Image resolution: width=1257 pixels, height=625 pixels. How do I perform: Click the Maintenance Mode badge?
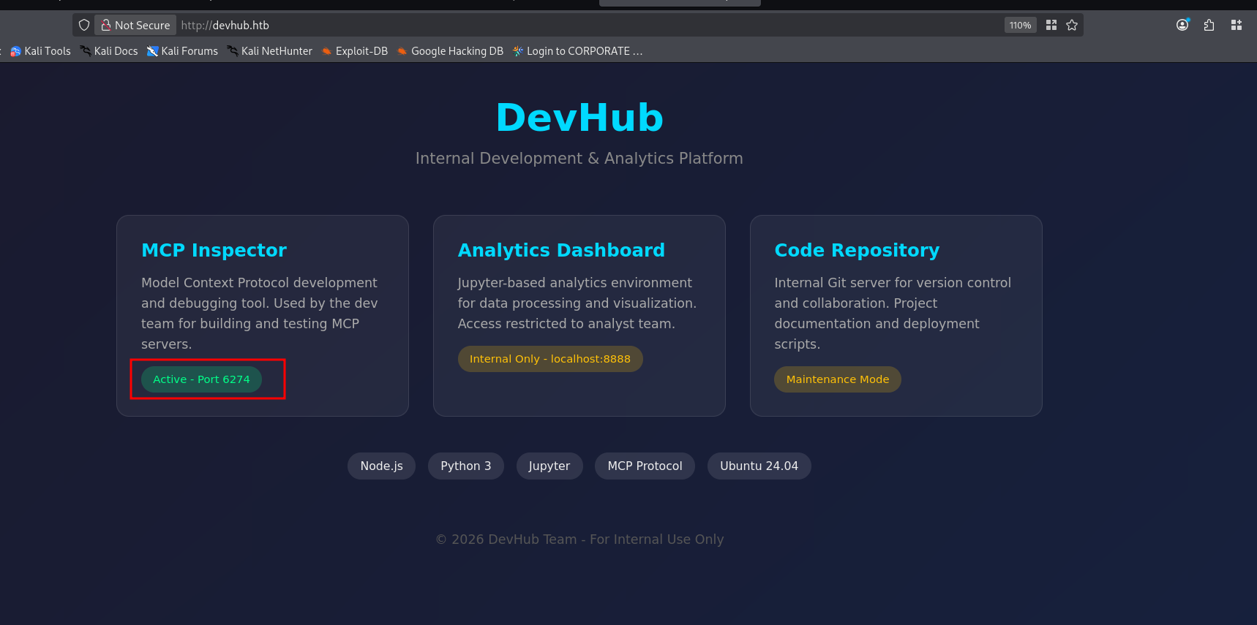838,379
